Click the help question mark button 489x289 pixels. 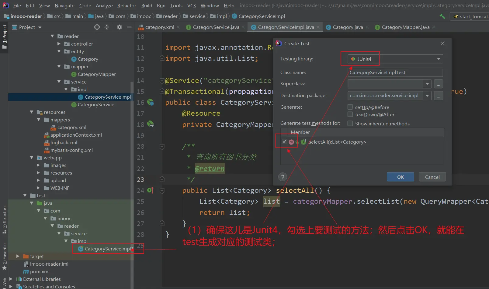point(283,177)
